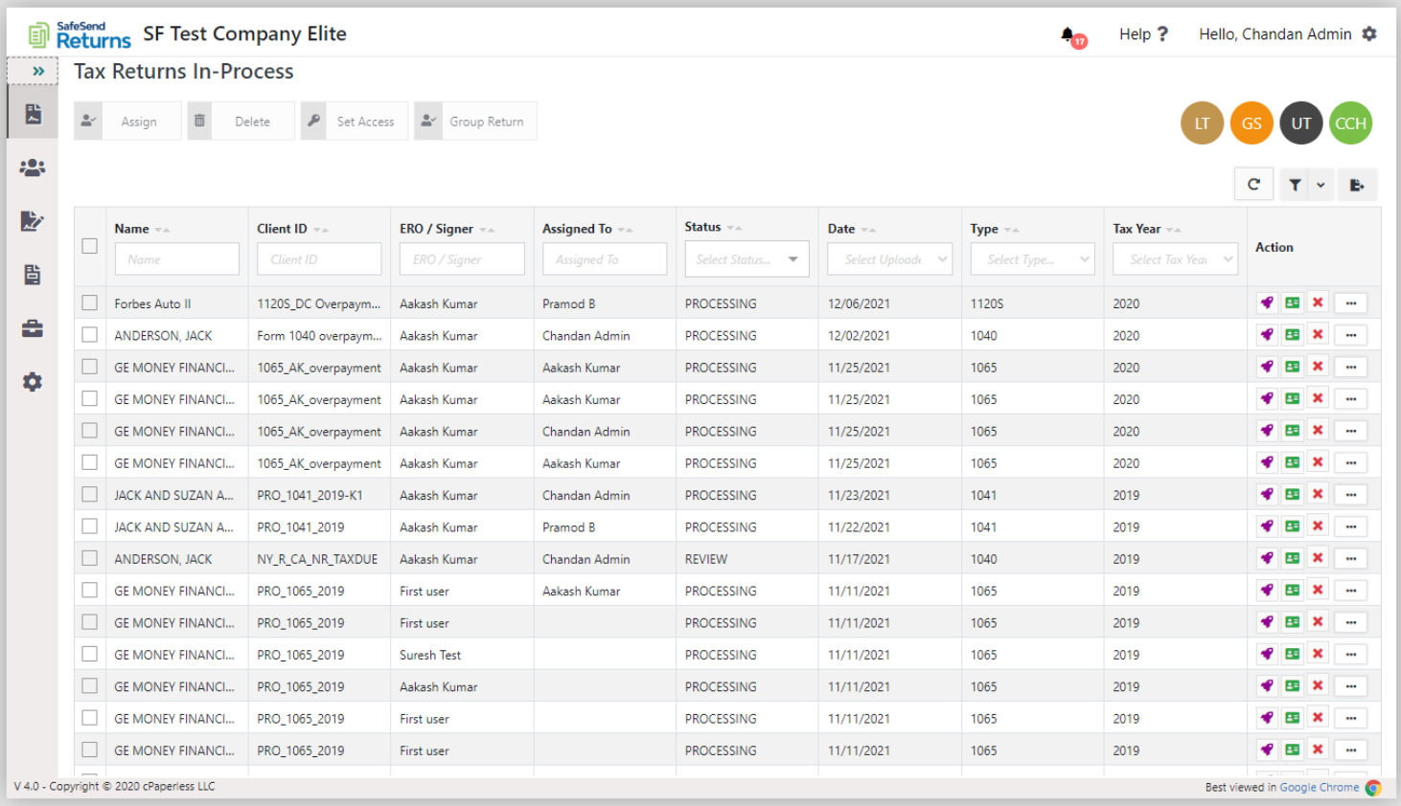
Task: Click the notification bell icon
Action: pos(1068,35)
